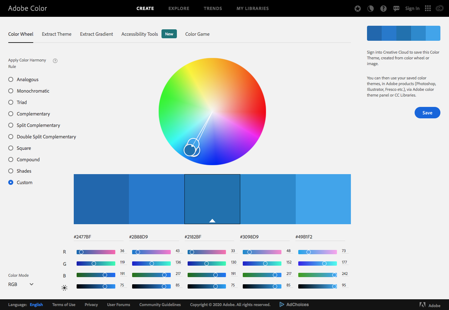This screenshot has width=449, height=310.
Task: Open the Community Guidelines link
Action: [160, 305]
